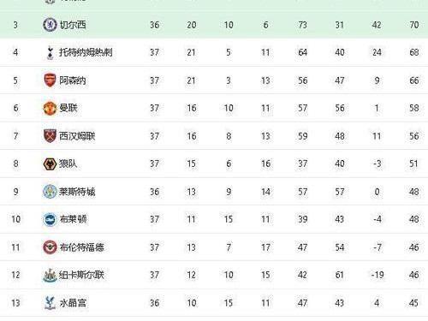
Task: Click the 70 points value for 切尔西
Action: tap(414, 25)
